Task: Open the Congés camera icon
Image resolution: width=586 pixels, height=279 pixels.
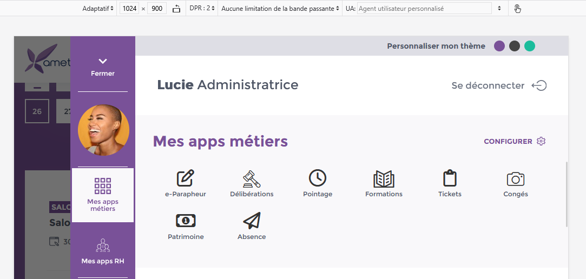Action: 516,178
